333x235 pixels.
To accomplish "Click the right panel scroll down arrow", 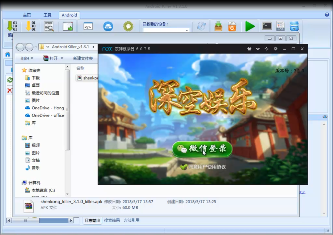I will coord(324,213).
